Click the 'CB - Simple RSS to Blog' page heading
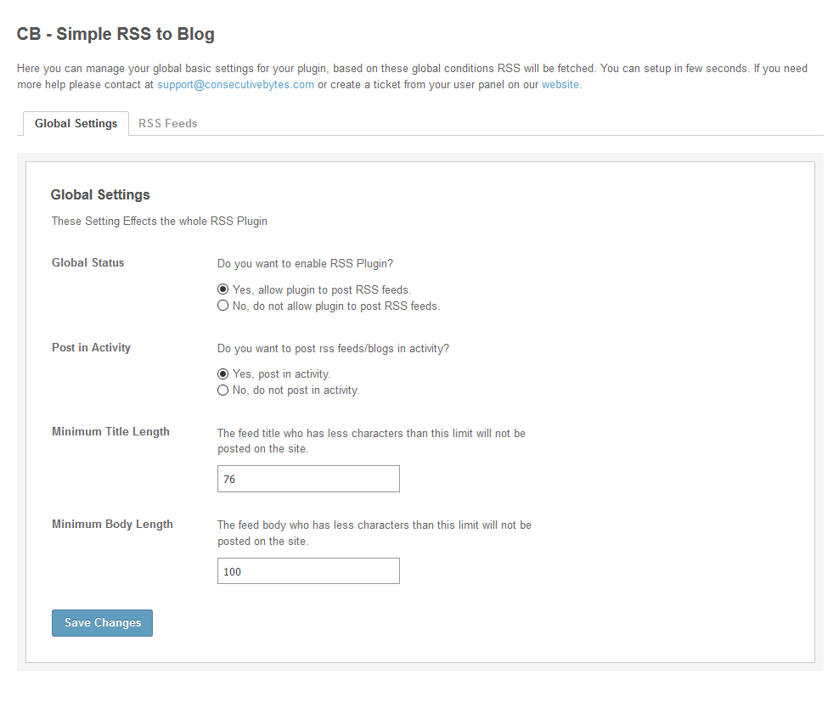 [x=115, y=35]
